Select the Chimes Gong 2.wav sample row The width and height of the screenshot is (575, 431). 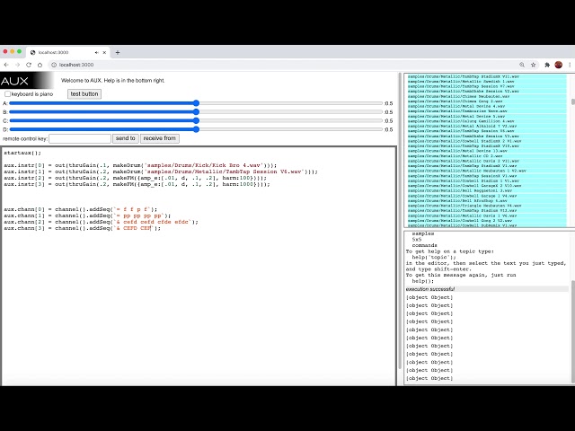(487, 101)
